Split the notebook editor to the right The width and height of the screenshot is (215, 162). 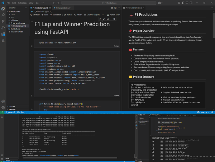[115, 8]
